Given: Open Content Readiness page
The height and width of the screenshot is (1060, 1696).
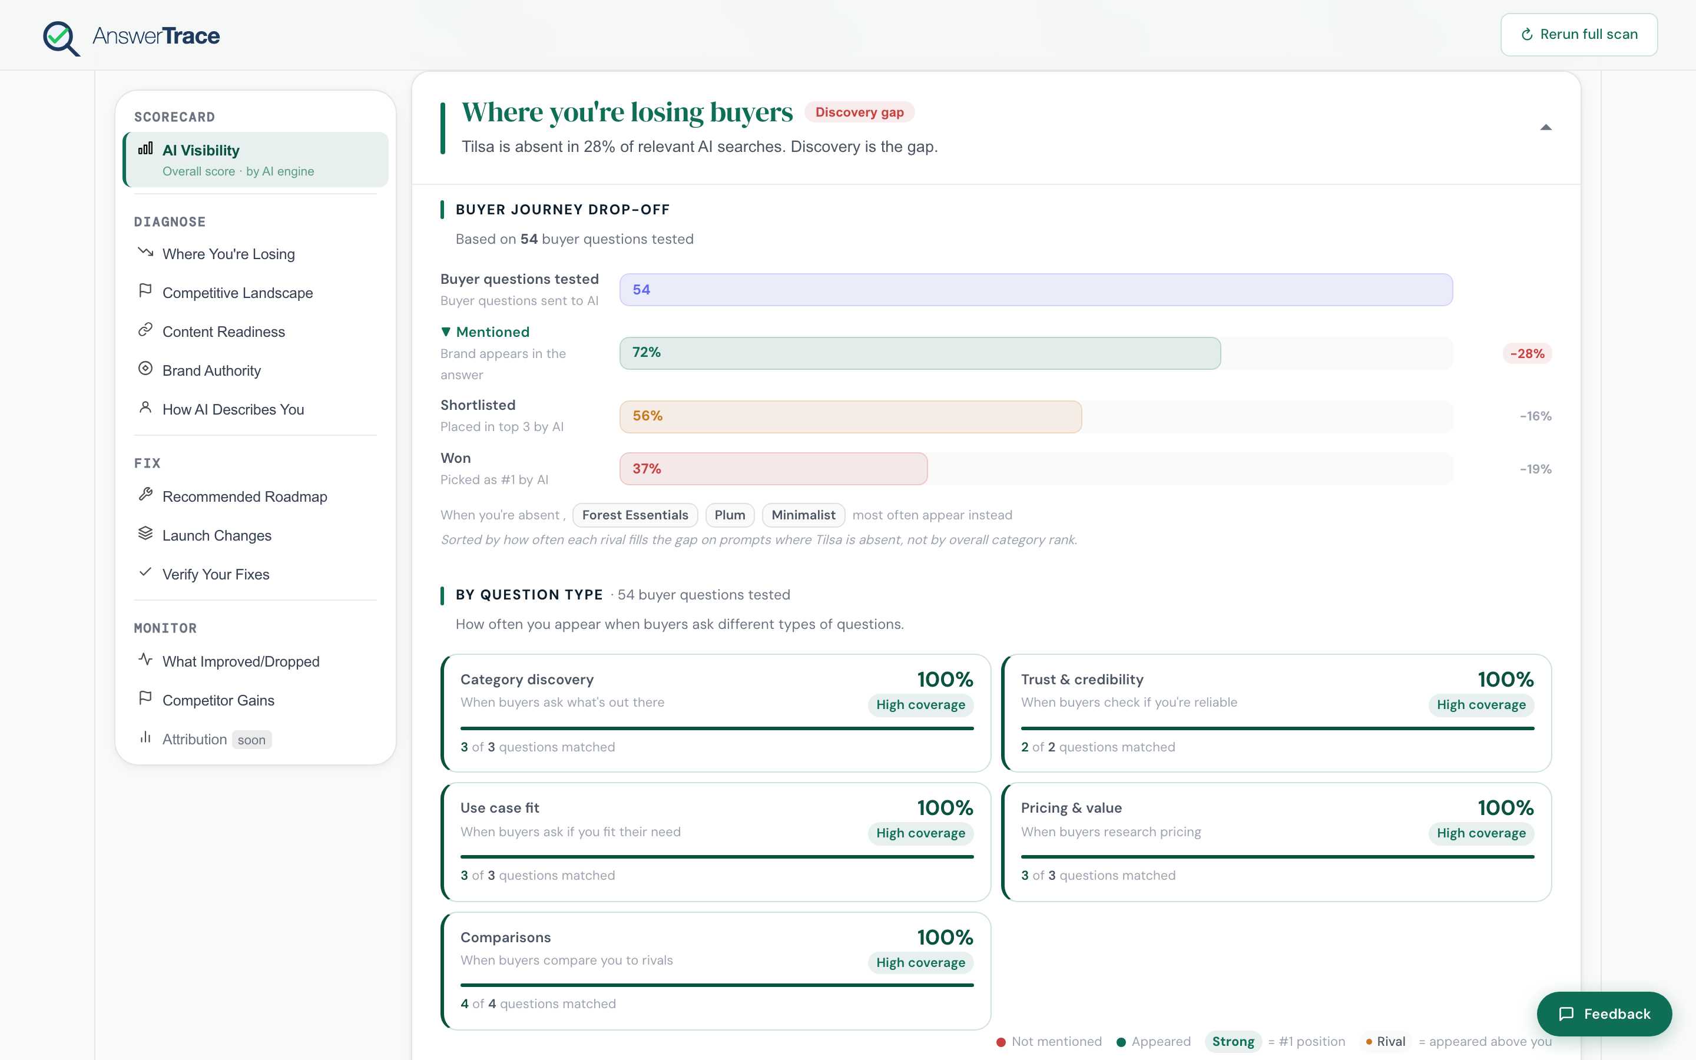Looking at the screenshot, I should click(x=256, y=332).
